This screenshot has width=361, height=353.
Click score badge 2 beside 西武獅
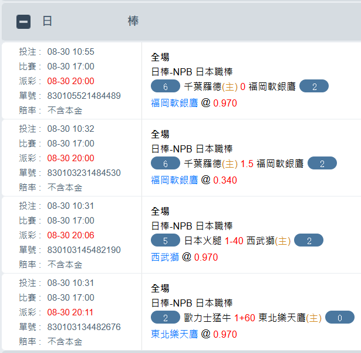[309, 241]
